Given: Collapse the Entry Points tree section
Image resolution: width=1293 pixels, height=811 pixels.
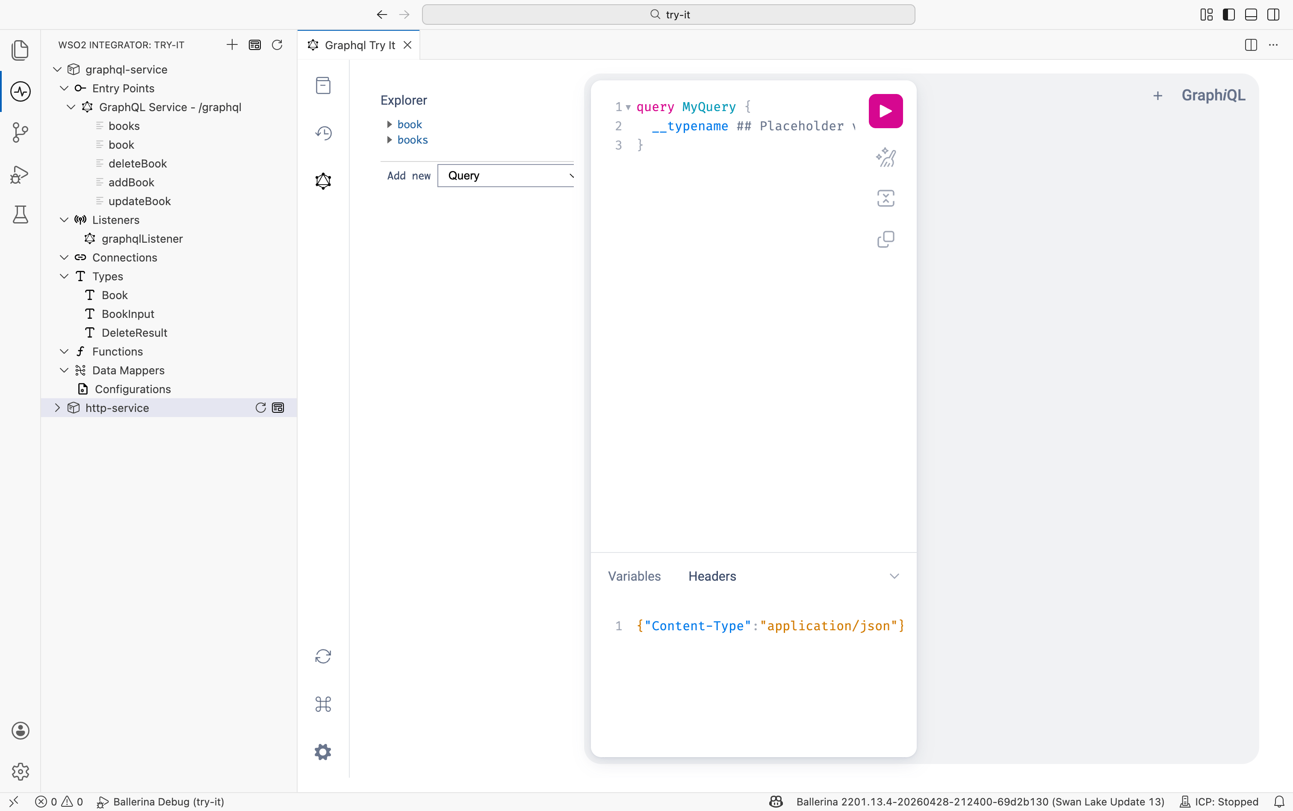Looking at the screenshot, I should pyautogui.click(x=65, y=88).
